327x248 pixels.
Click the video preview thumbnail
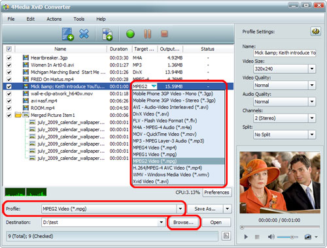point(280,182)
